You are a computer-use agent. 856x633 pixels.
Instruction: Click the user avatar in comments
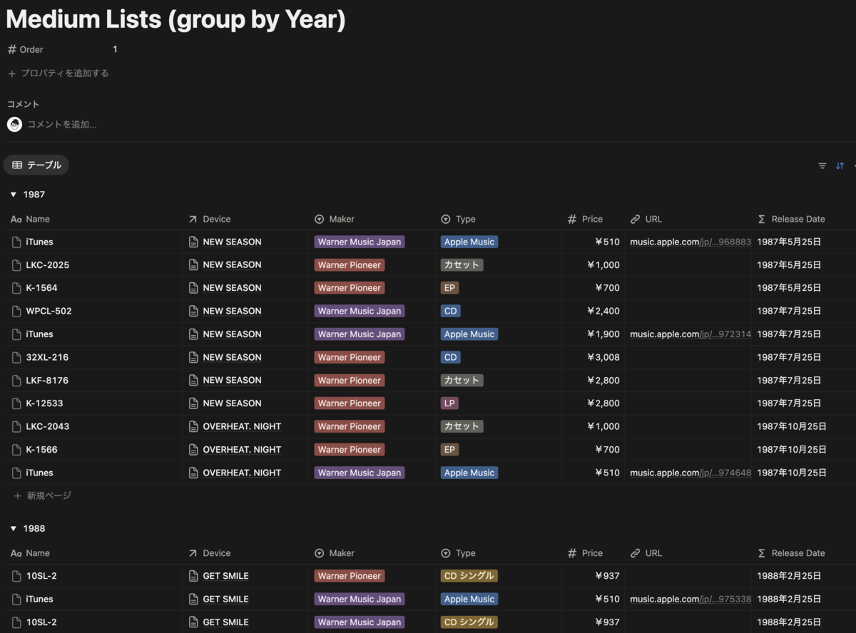click(x=14, y=124)
